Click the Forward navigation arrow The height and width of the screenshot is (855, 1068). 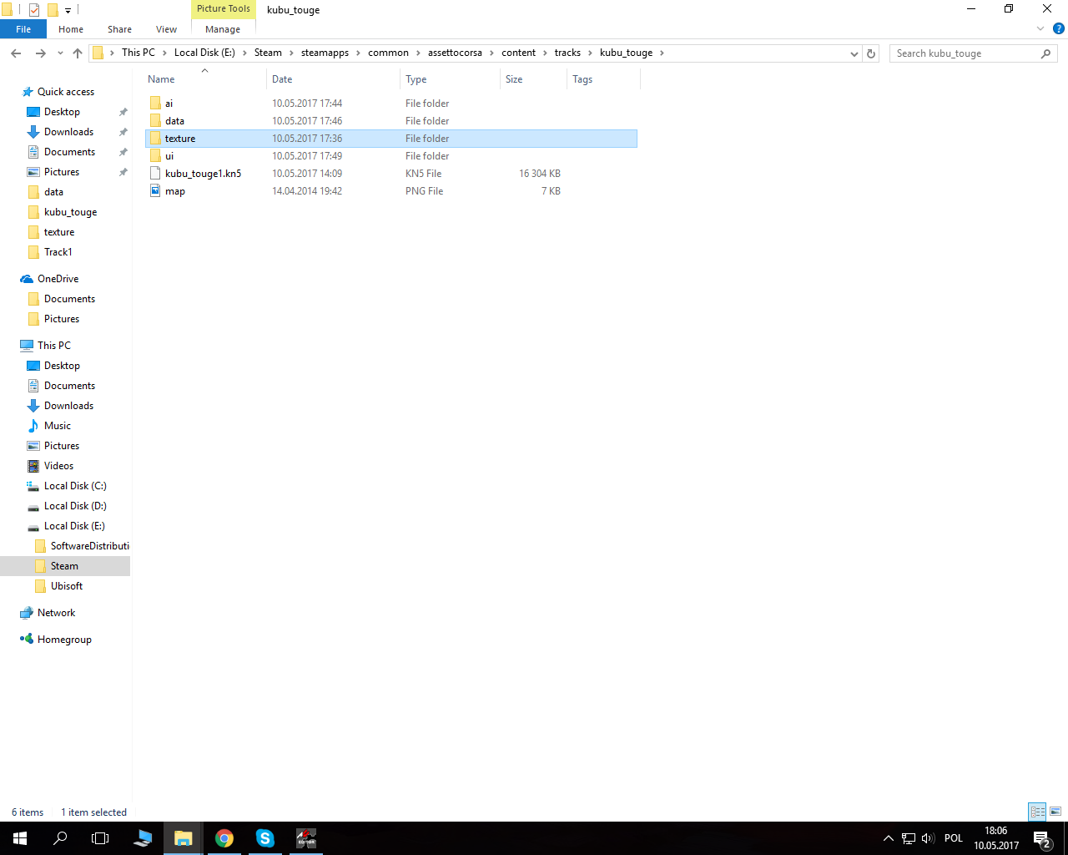coord(40,53)
